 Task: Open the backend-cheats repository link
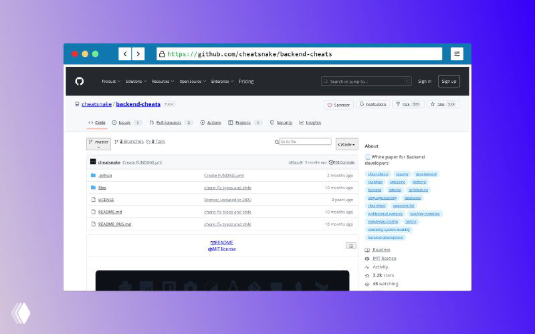138,104
